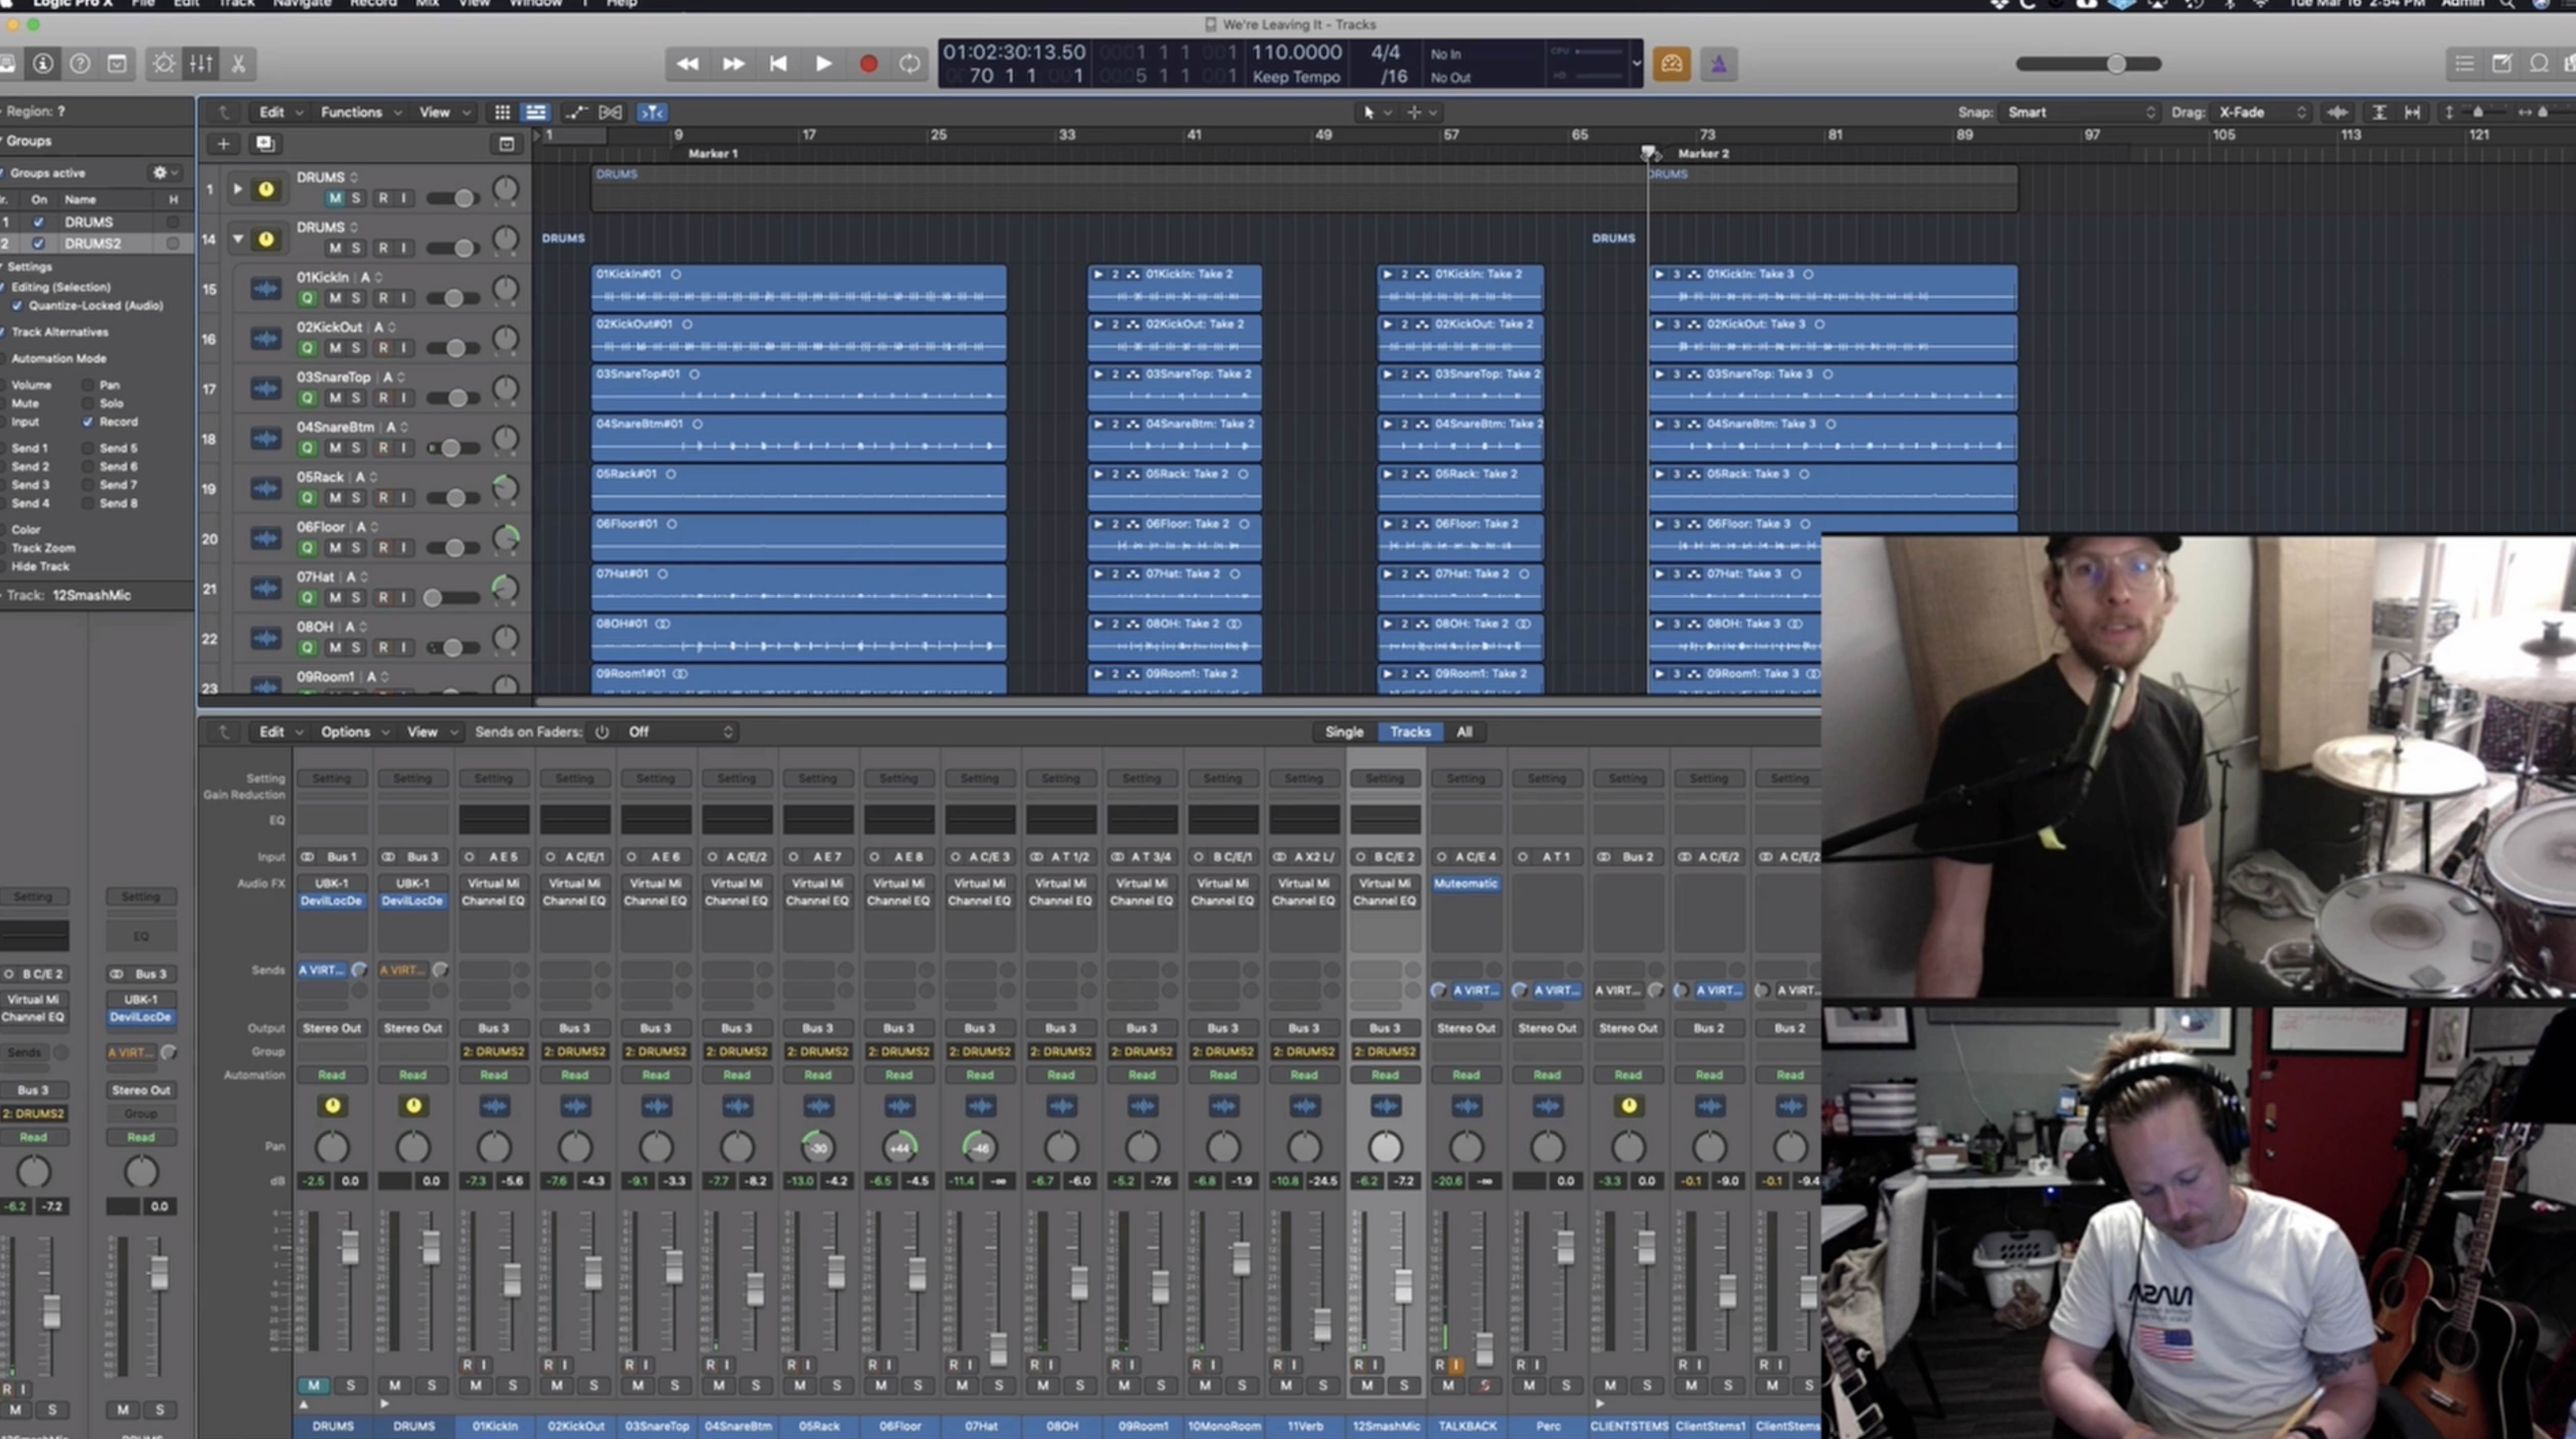Click the Muteomatic plugin on TALKBACK channel
Image resolution: width=2576 pixels, height=1439 pixels.
pyautogui.click(x=1465, y=884)
